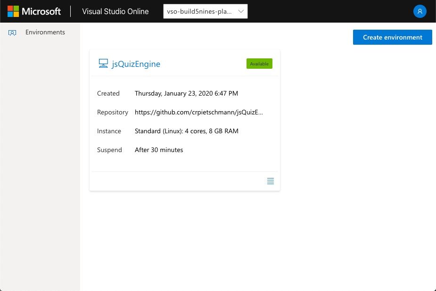Click the 'After 30 minutes' value

[x=159, y=150]
